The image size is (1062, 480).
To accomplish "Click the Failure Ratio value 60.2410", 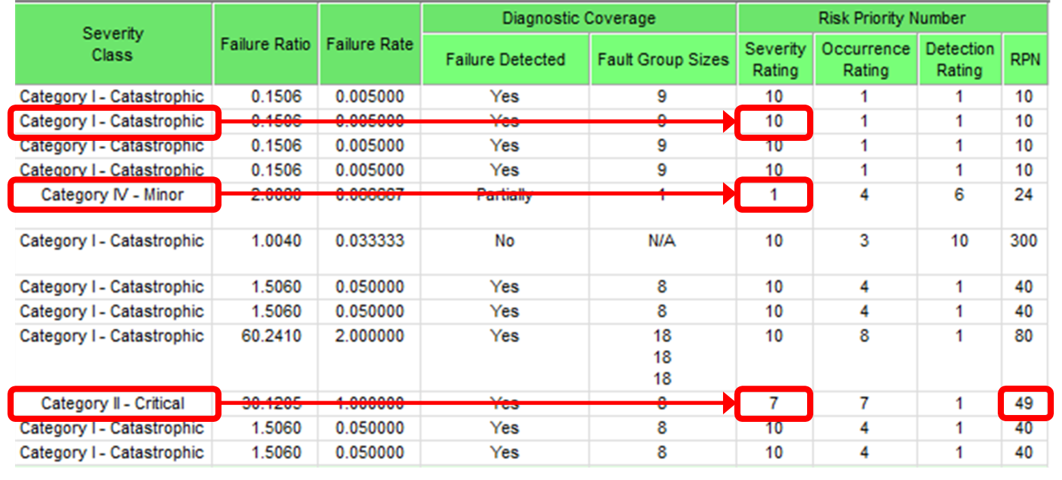I will [277, 336].
